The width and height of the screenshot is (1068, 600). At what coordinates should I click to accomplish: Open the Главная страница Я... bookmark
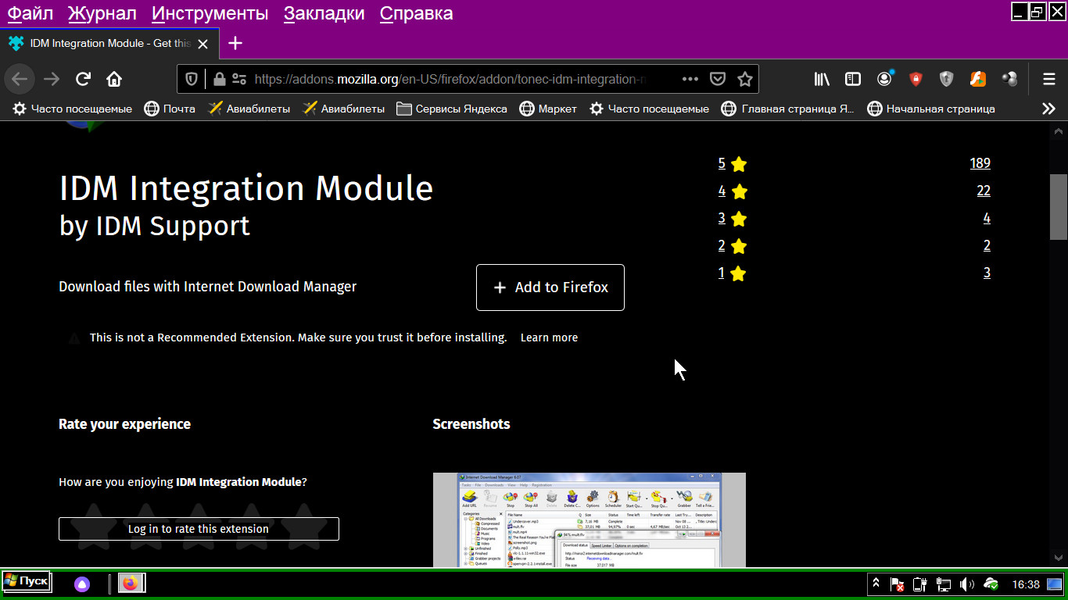(x=788, y=109)
